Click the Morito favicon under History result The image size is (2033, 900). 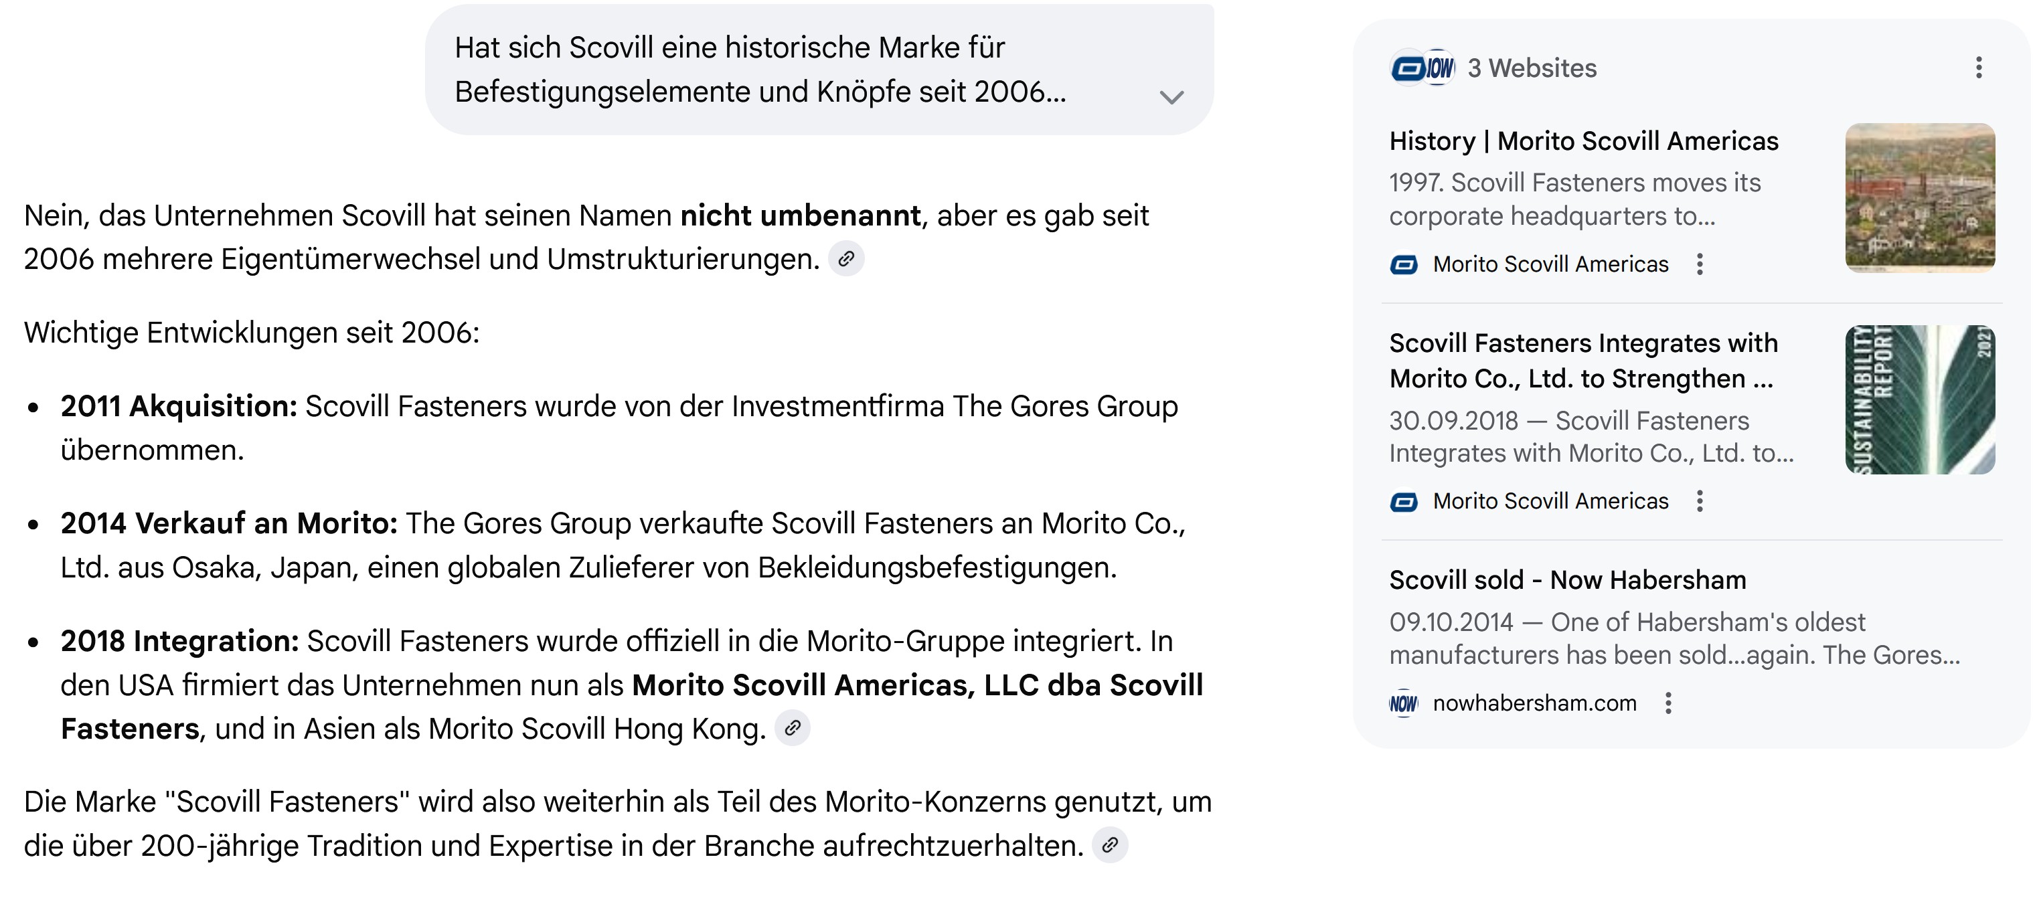coord(1403,264)
